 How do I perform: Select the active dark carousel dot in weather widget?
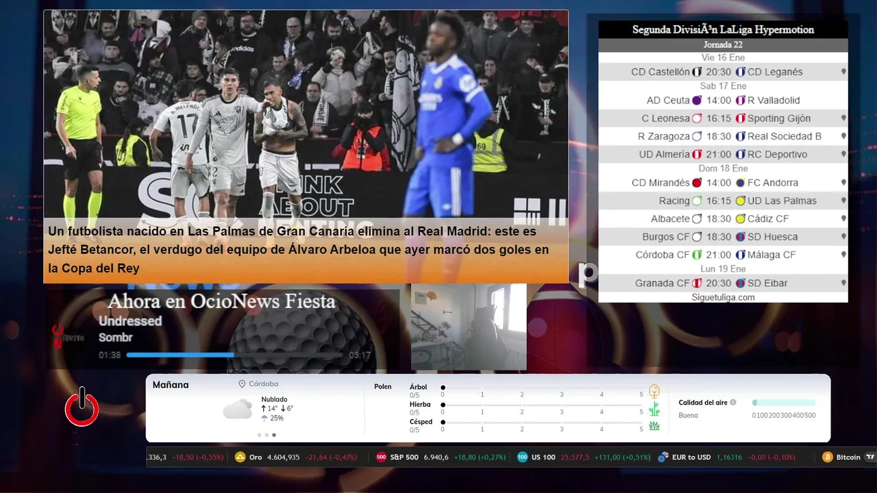(274, 435)
